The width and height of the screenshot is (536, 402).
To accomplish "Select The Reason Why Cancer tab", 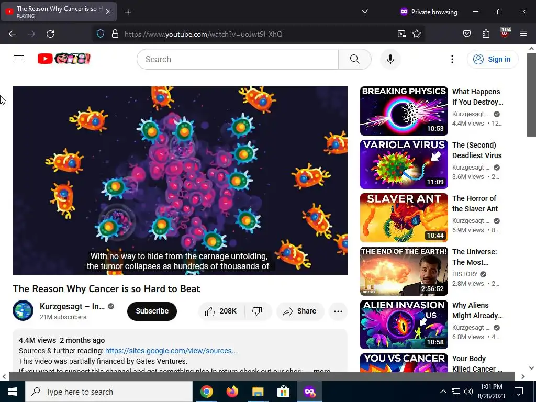I will pyautogui.click(x=59, y=12).
